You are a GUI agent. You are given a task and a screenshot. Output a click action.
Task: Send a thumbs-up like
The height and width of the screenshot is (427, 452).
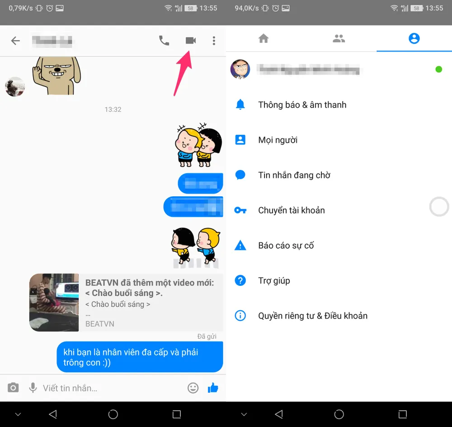click(x=213, y=388)
